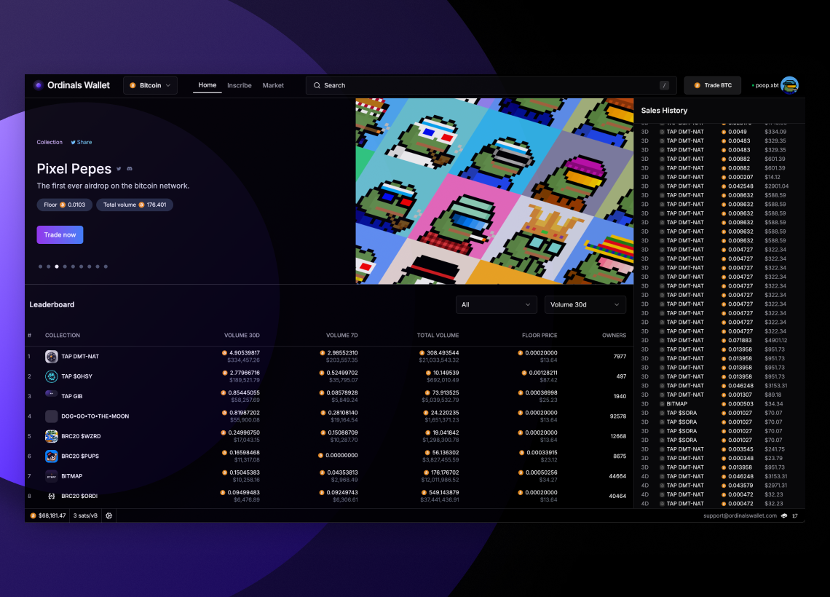Open the poop.xbt profile avatar
Image resolution: width=830 pixels, height=597 pixels.
(789, 85)
